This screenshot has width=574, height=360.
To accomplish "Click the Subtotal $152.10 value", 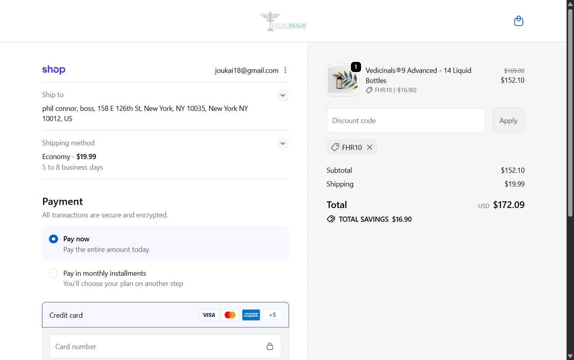I will coord(512,170).
